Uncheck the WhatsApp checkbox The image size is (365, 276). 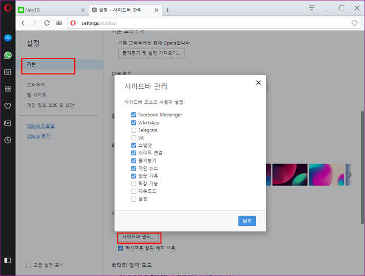[134, 122]
